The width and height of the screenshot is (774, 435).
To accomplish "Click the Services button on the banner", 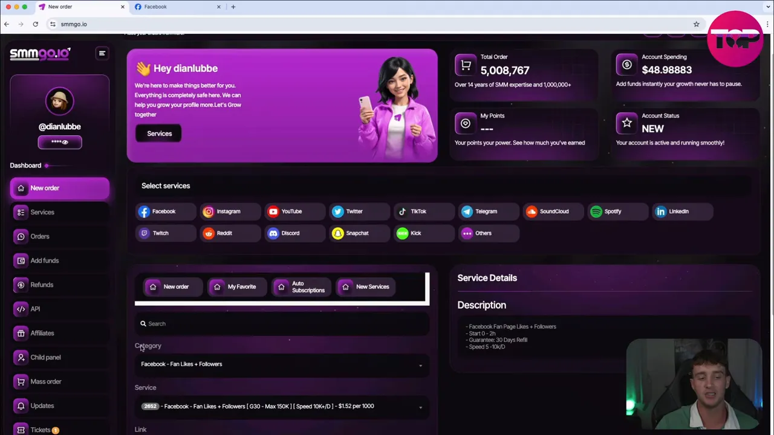I will tap(159, 133).
